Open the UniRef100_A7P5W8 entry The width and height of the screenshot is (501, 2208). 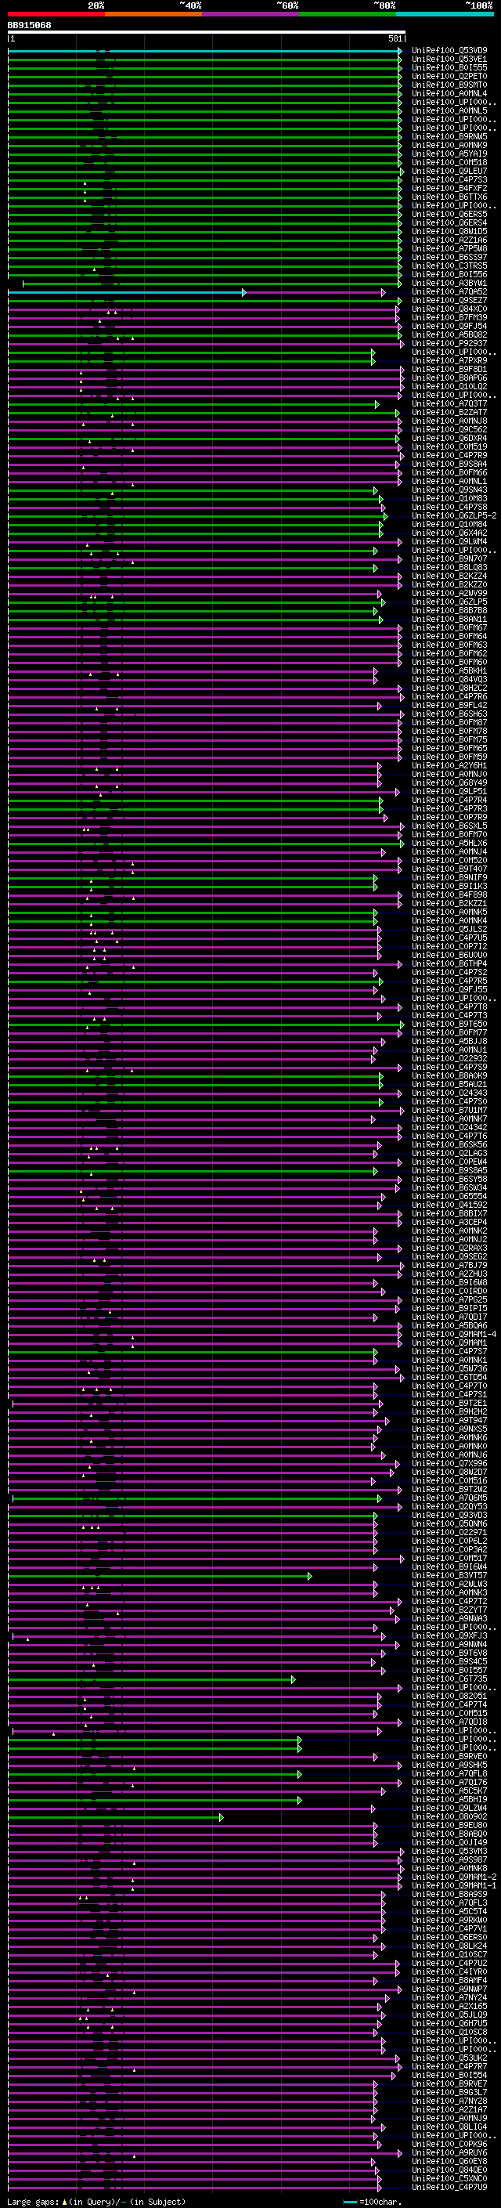[x=449, y=248]
